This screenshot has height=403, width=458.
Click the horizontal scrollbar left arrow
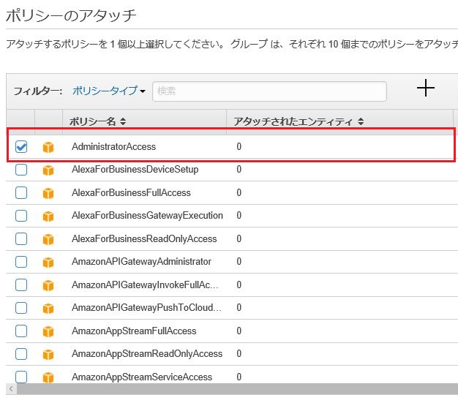coord(11,388)
